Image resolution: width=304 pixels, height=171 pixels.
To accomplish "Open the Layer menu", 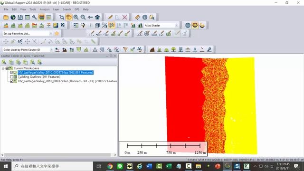I will click(x=56, y=9).
